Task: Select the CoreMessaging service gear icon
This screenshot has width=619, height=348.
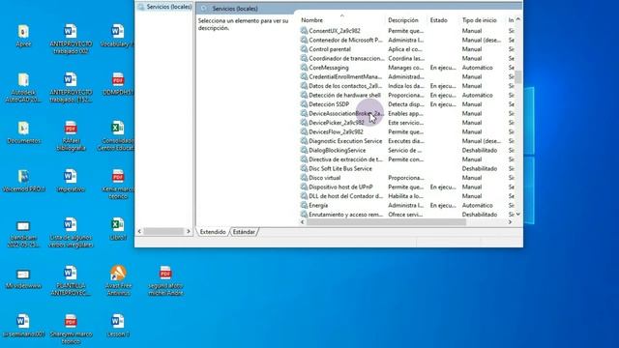Action: (304, 68)
